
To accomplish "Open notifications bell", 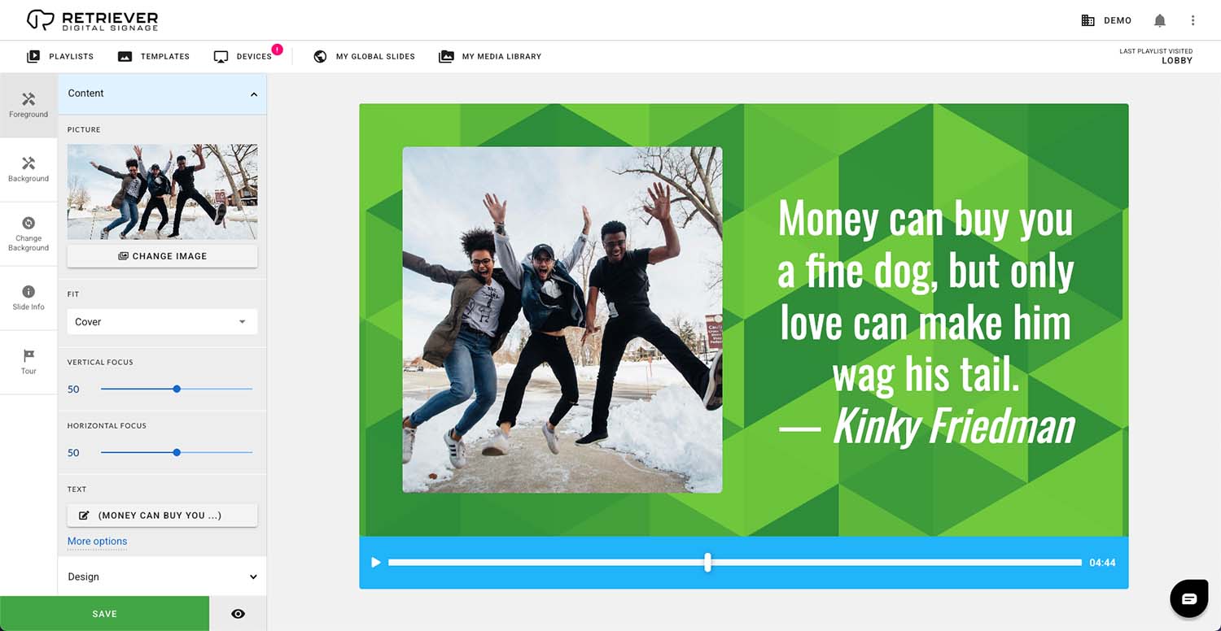I will [x=1160, y=20].
